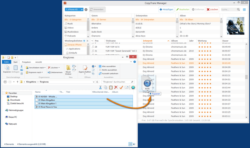
Task: Click Alles auswählen in the ribbon
Action: [x=107, y=66]
